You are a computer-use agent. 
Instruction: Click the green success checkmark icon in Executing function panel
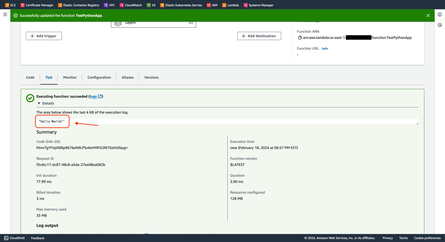(30, 98)
